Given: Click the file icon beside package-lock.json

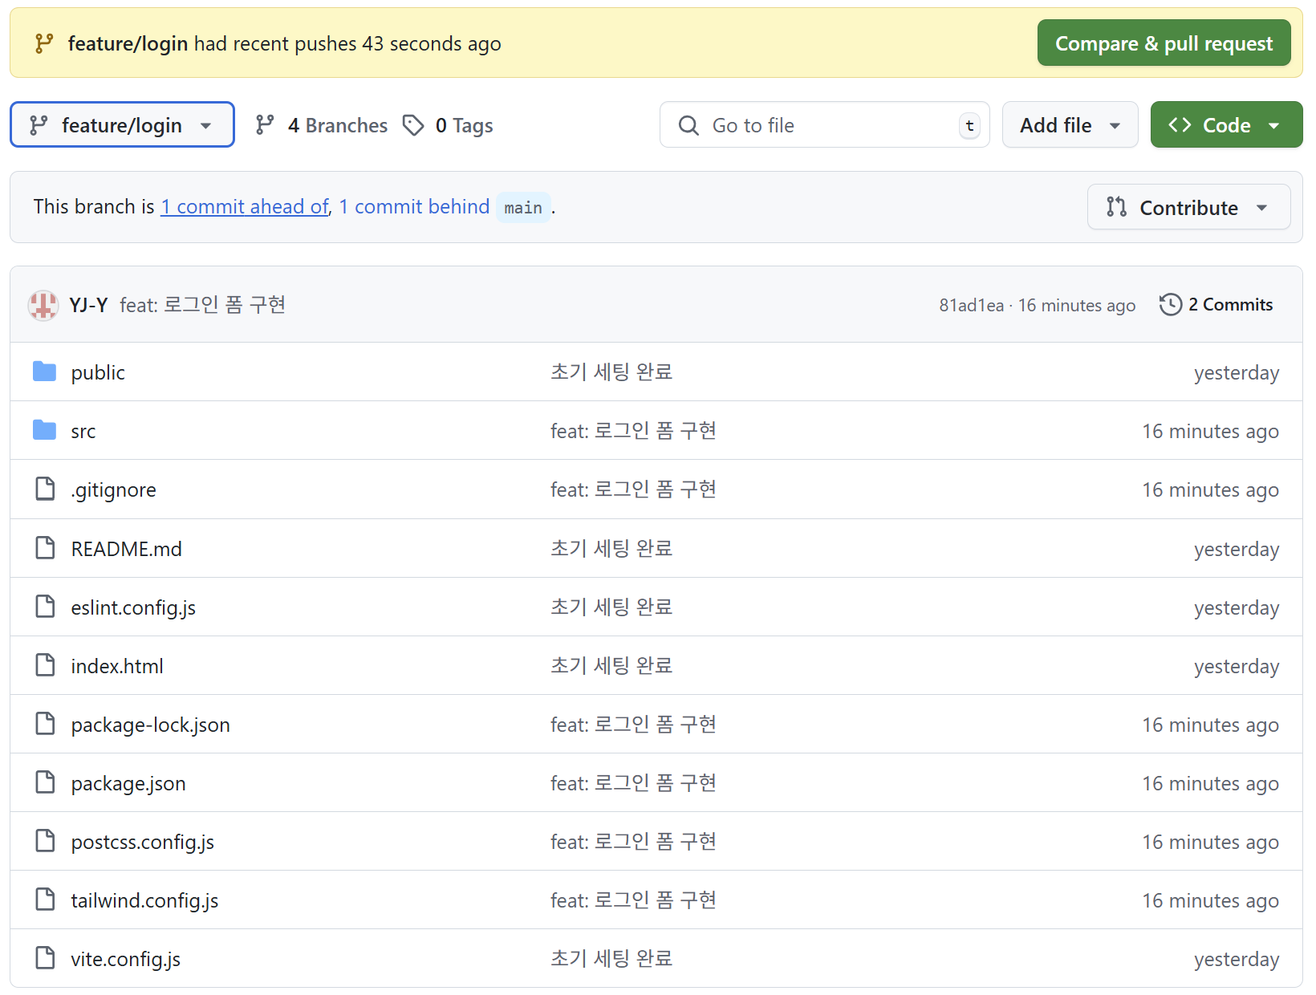Looking at the screenshot, I should tap(46, 724).
